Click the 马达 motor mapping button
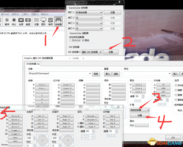The width and height of the screenshot is (183, 147). click(x=142, y=125)
